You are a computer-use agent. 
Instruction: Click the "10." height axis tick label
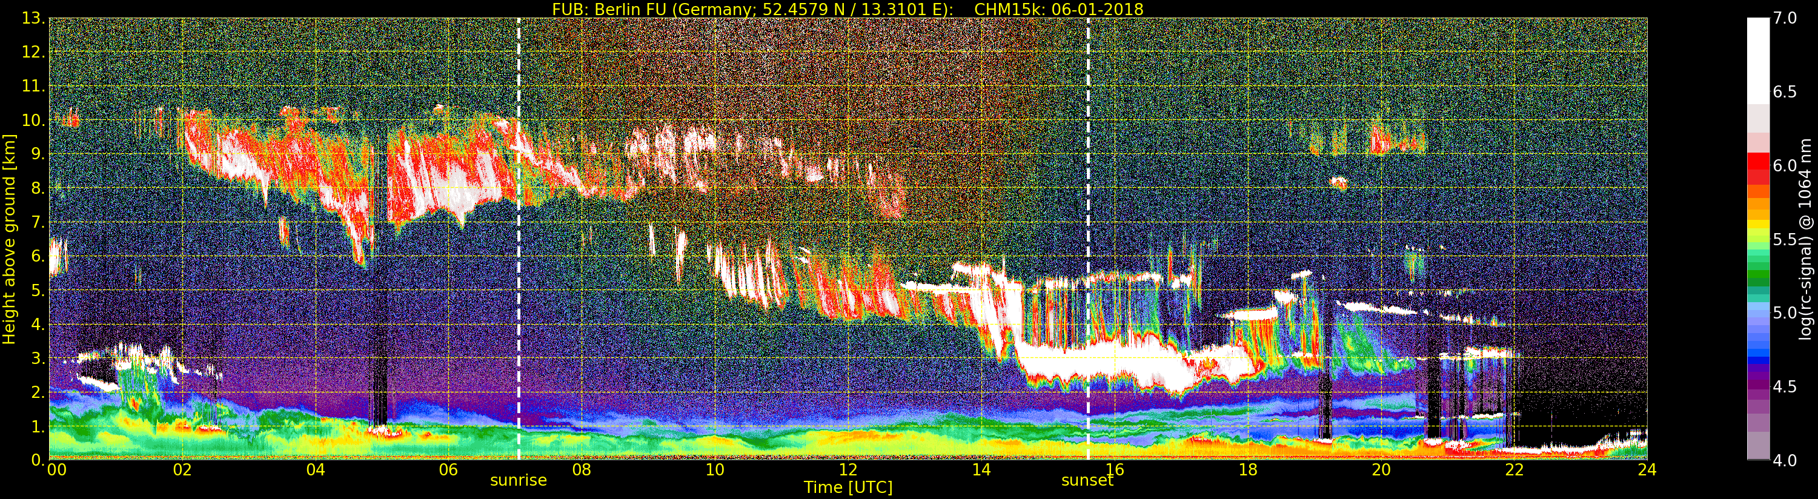tap(34, 120)
